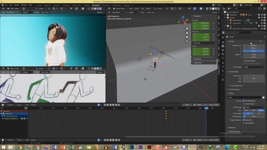This screenshot has width=267, height=150.
Task: Click folder icon beside output path
Action: [263, 97]
